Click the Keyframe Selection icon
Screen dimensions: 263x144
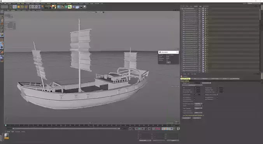[159, 129]
